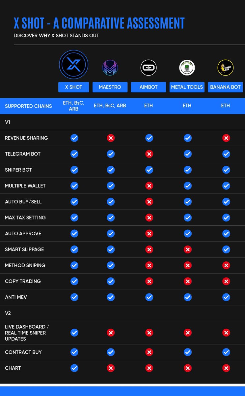Click Revenue Sharing cross under Banana Bot
This screenshot has width=245, height=396.
(226, 138)
